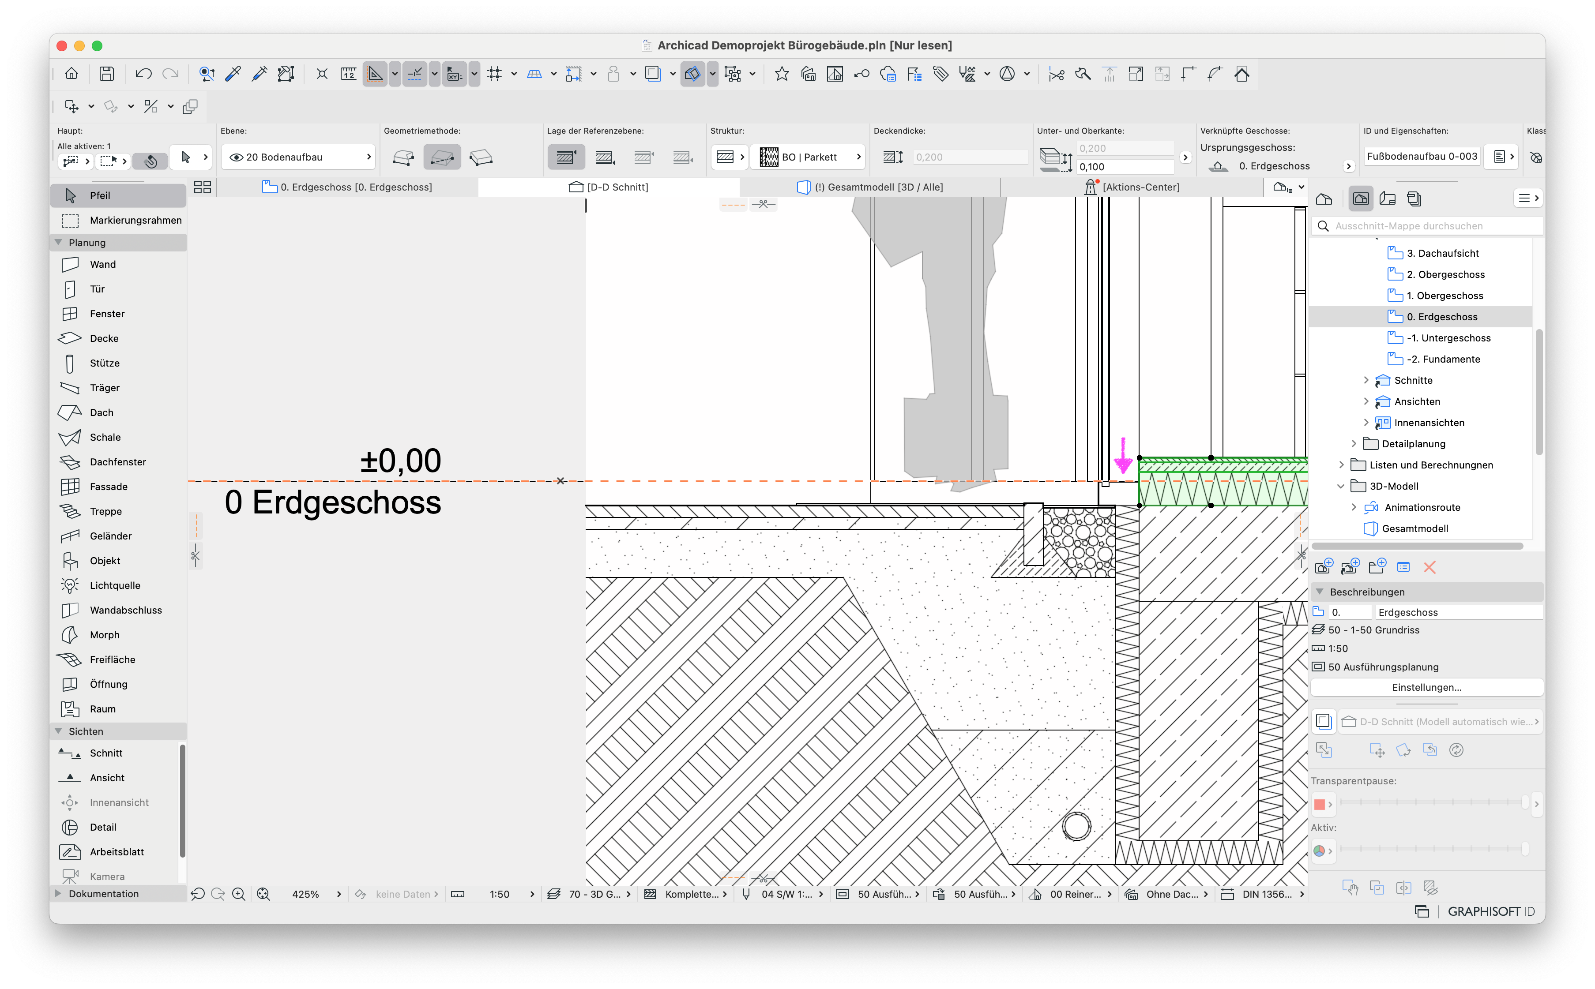Open the 70 - 3D G... layer combination
Viewport: 1595px width, 989px height.
[x=590, y=894]
